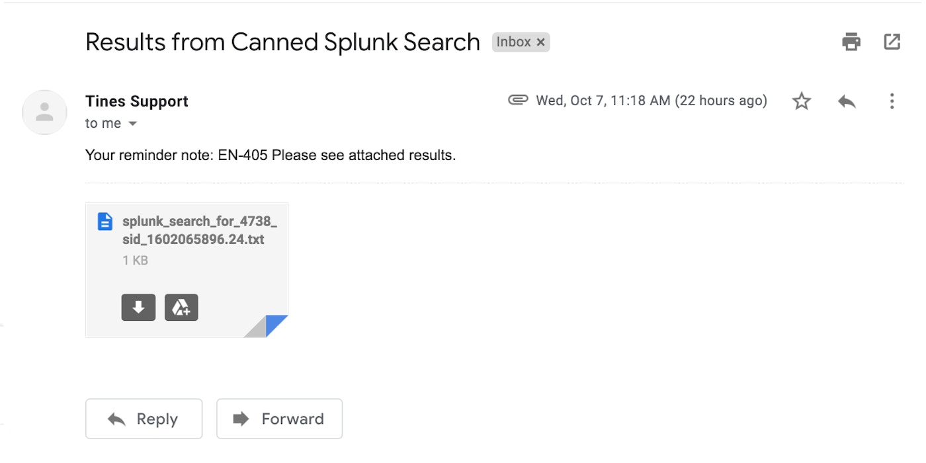Save attachment to Google Drive

(x=181, y=307)
